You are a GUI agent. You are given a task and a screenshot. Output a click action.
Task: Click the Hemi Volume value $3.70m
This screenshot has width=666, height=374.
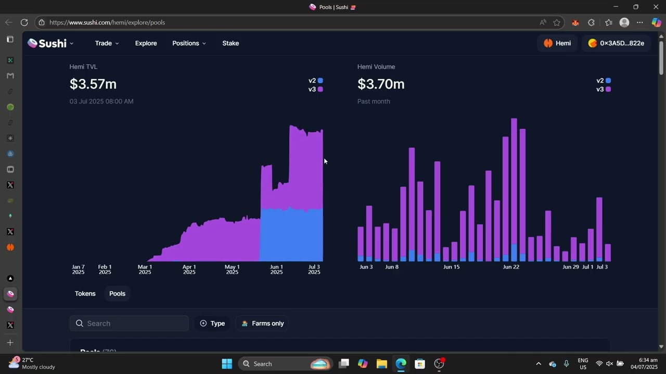pyautogui.click(x=381, y=84)
